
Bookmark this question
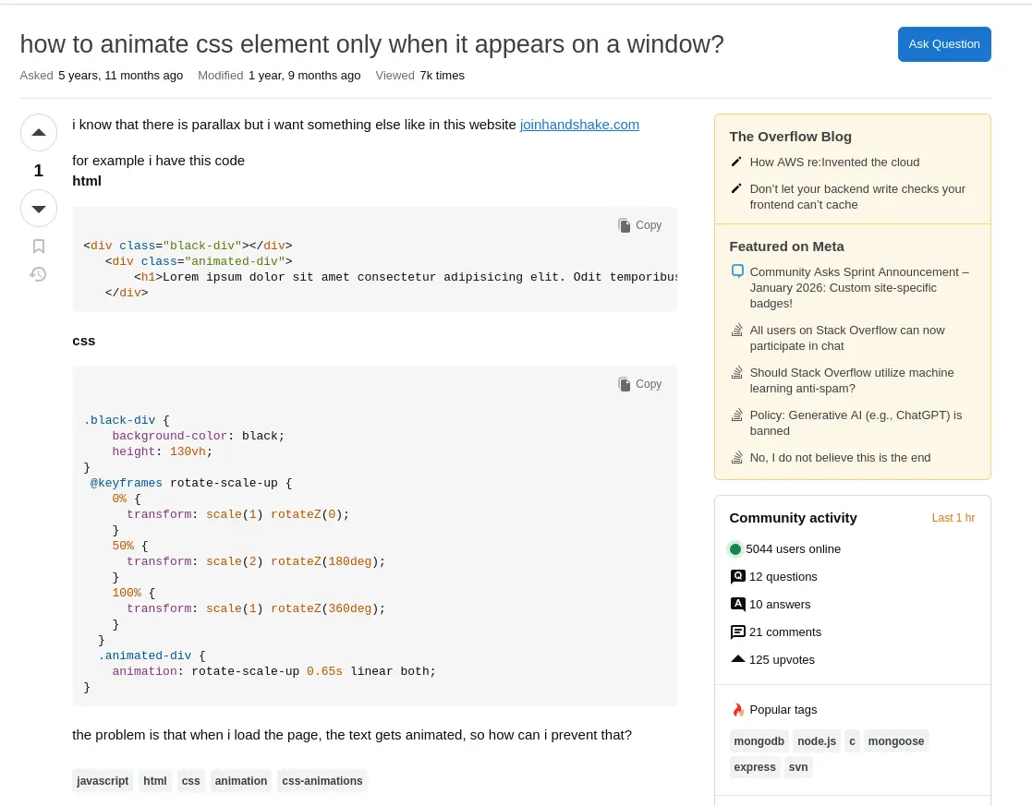pos(38,246)
